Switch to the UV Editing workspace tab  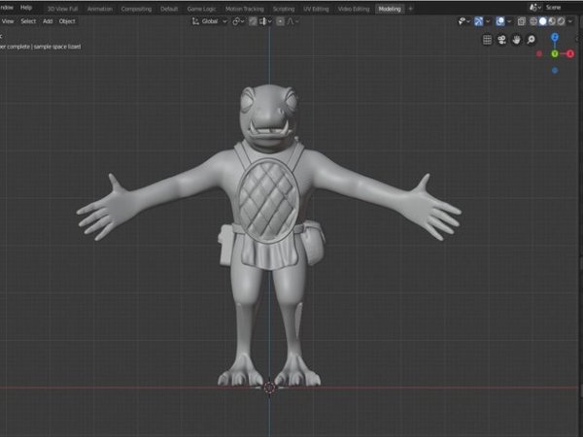tap(316, 8)
